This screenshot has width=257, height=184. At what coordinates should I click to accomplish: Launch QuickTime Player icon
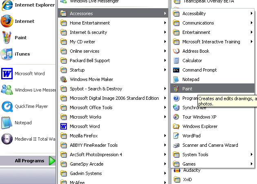coord(7,106)
